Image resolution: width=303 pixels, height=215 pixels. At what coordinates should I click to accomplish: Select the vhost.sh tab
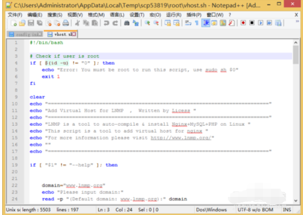(x=60, y=34)
